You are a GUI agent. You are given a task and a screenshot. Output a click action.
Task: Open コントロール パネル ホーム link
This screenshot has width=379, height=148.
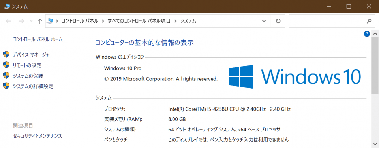[x=38, y=39]
